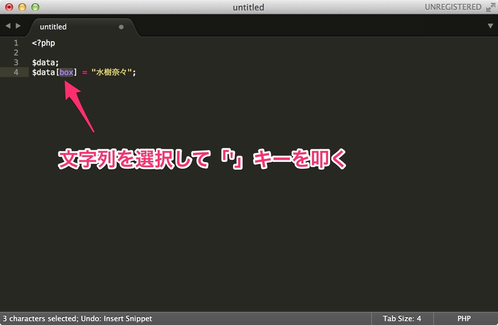Click the selected word box in the code
Viewport: 498px width, 325px height.
coord(66,72)
